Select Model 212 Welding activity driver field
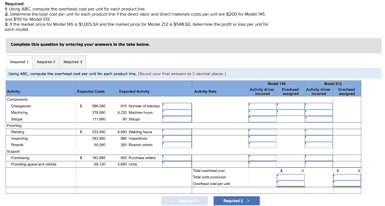Image resolution: width=385 pixels, height=206 pixels. coord(319,132)
